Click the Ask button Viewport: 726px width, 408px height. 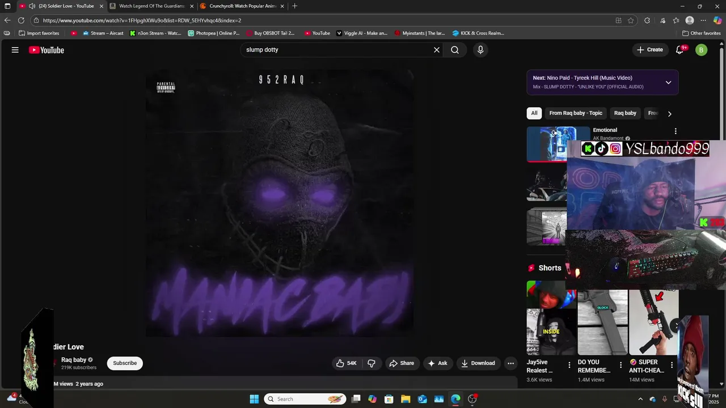[437, 363]
